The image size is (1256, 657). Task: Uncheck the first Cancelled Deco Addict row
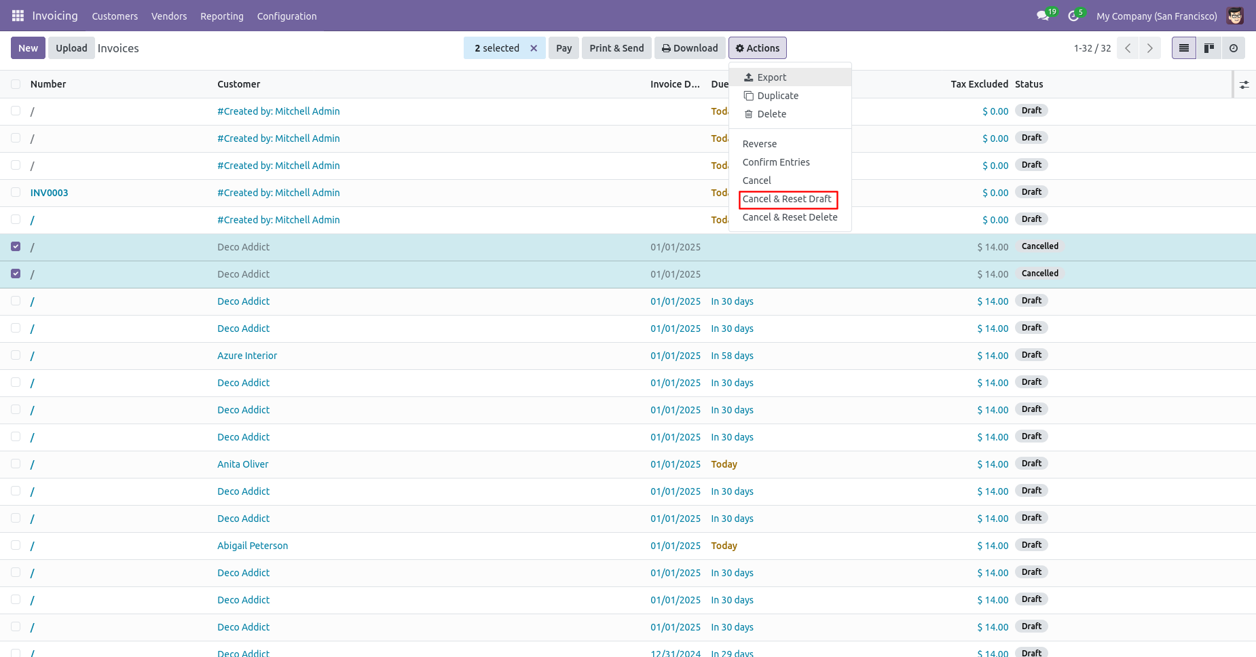(x=16, y=246)
